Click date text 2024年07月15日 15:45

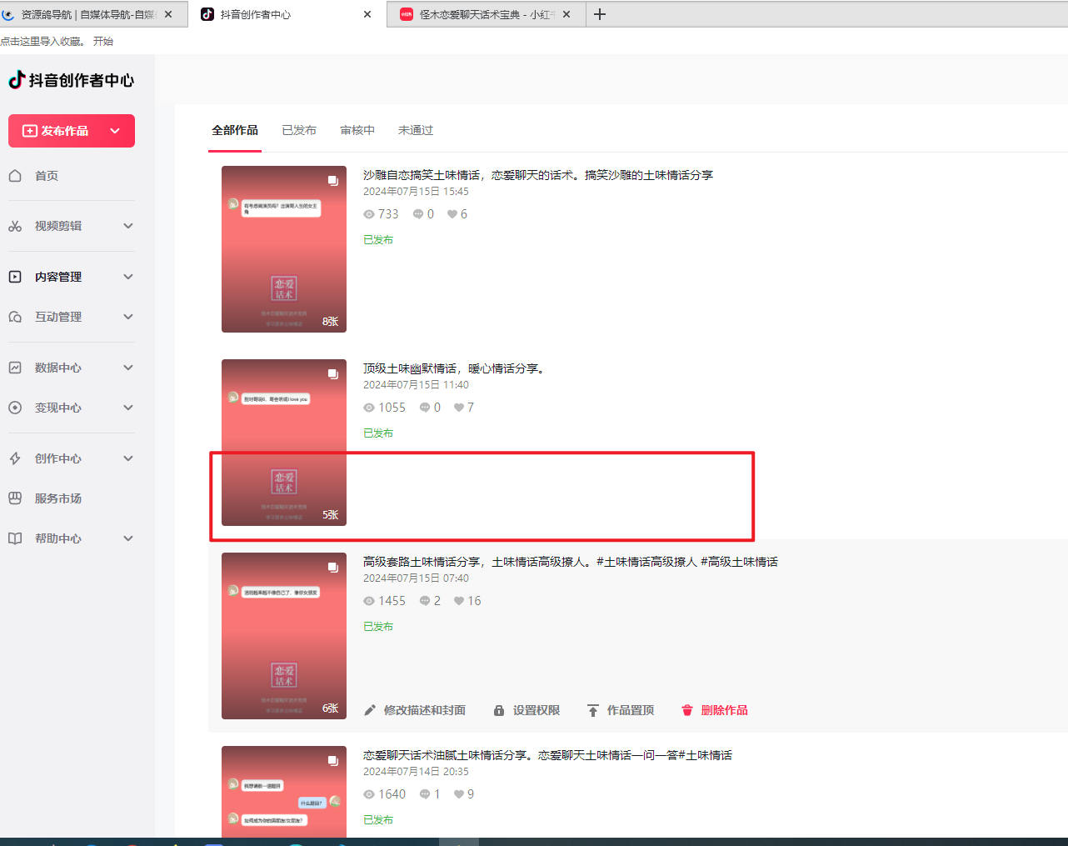(x=416, y=192)
